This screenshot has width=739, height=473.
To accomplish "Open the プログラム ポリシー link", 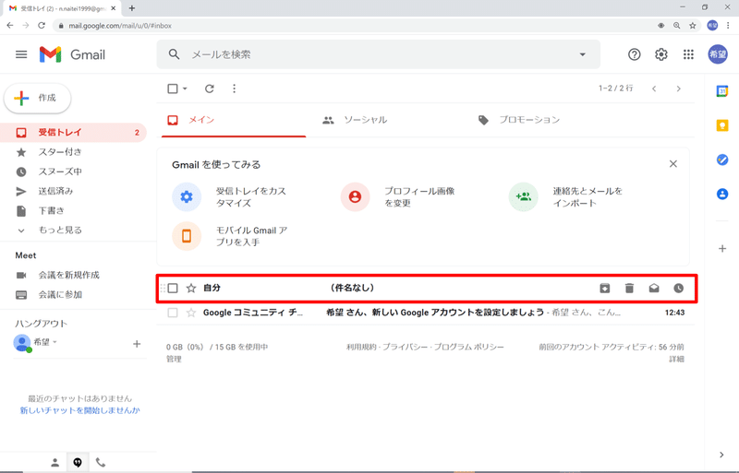I will tap(469, 347).
